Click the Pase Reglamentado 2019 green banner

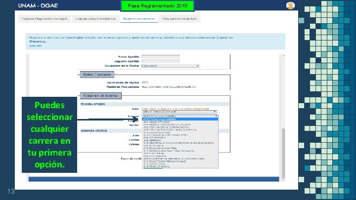158,5
